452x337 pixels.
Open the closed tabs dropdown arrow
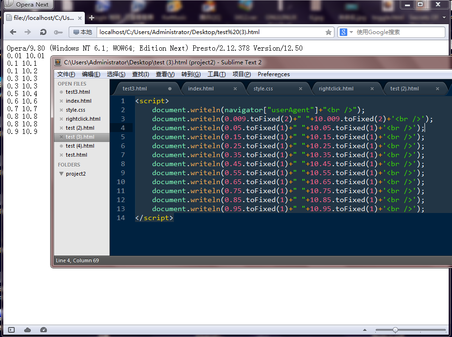point(444,18)
